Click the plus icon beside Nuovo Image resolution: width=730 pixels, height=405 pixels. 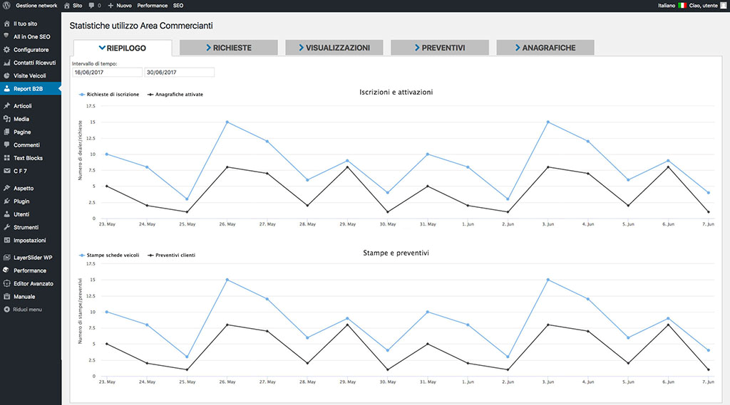(110, 6)
